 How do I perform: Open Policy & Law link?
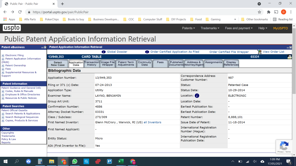9,139
